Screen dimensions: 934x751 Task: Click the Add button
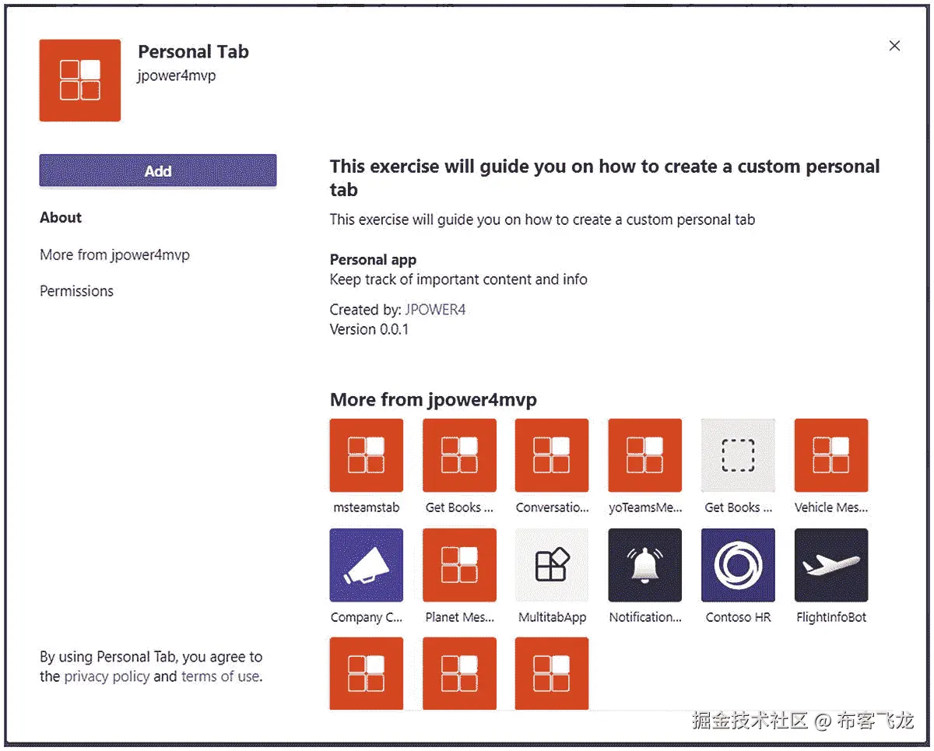pos(158,171)
